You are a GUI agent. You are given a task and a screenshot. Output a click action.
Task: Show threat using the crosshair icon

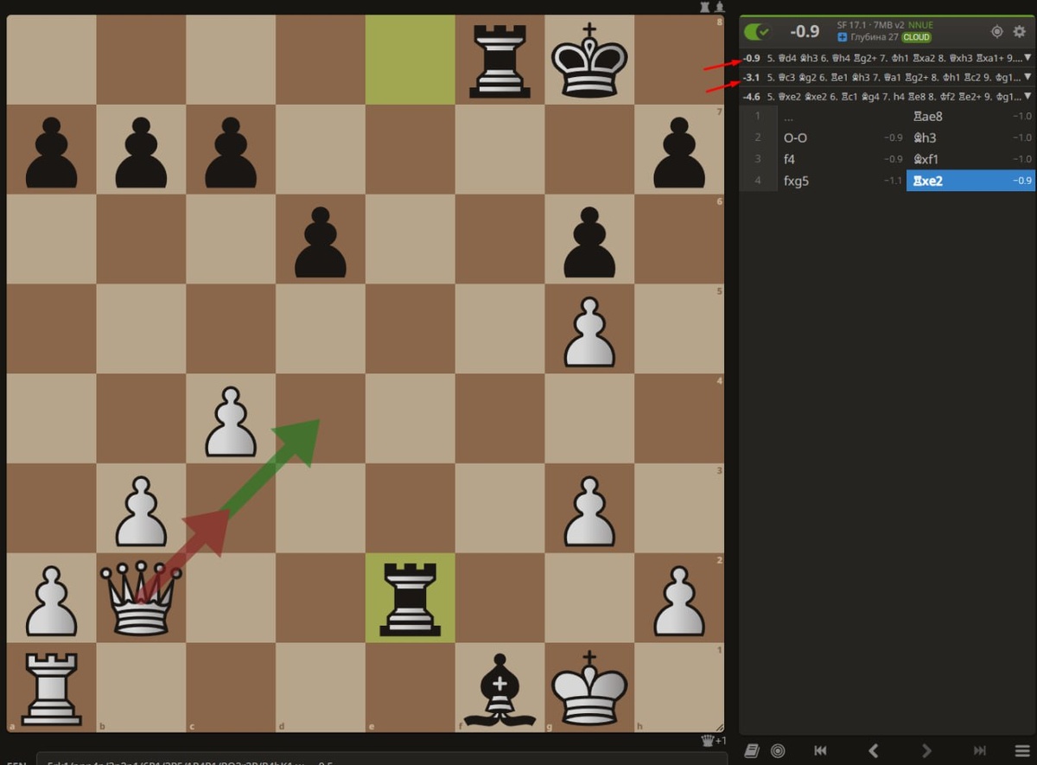[x=996, y=32]
